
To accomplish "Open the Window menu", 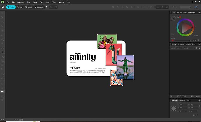I will point(61,2).
